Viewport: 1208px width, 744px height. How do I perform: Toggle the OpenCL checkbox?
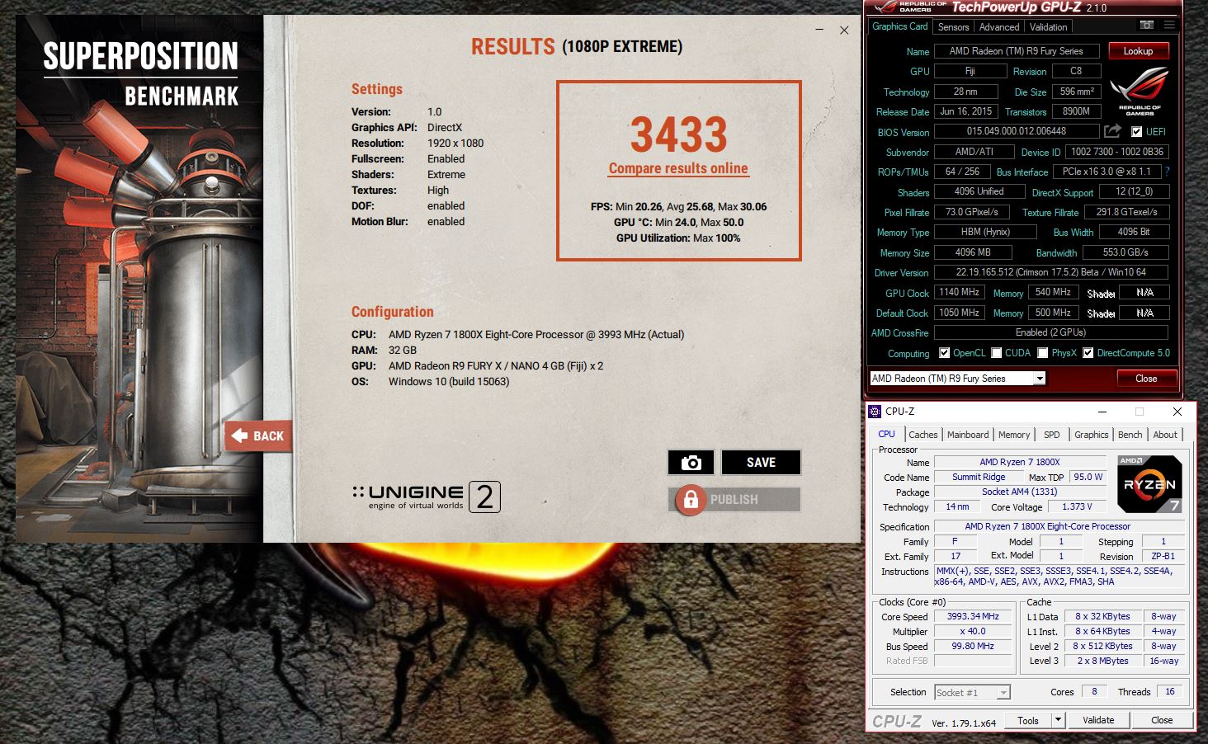[945, 353]
